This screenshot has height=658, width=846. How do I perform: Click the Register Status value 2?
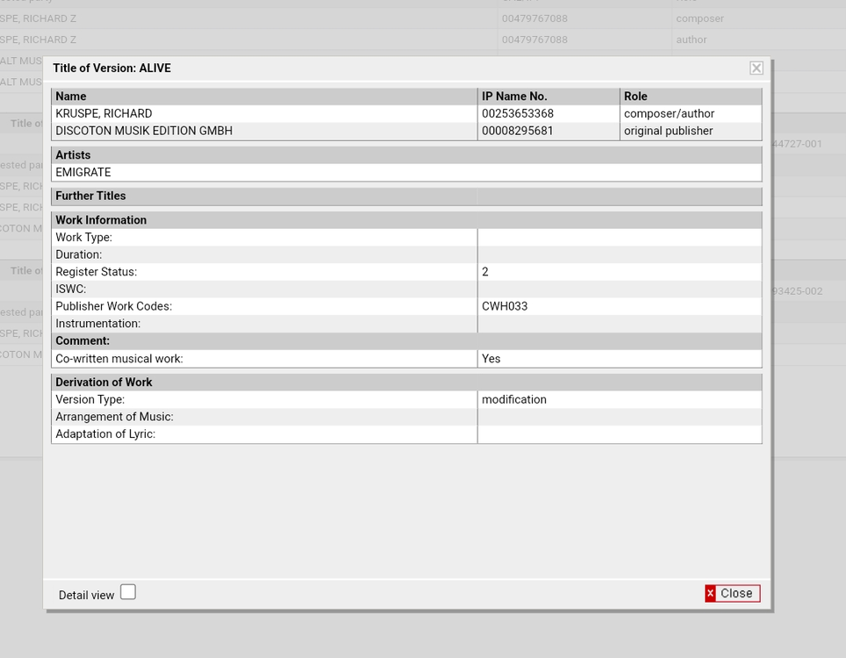(485, 272)
